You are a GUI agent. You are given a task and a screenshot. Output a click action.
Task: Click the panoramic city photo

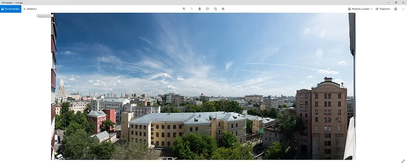tap(203, 86)
